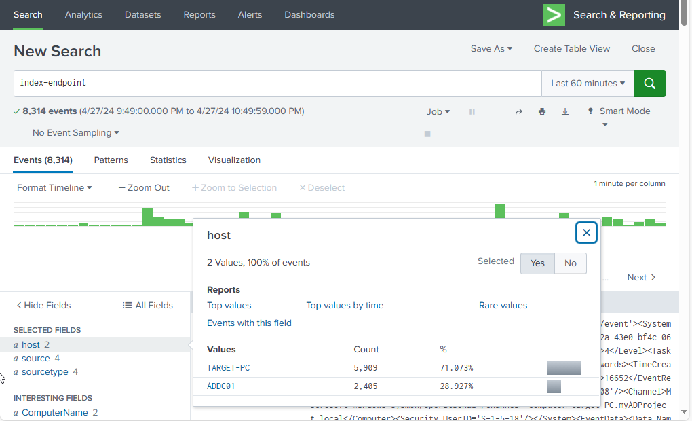Screen dimensions: 692x421
Task: Set host Selected to Yes
Action: [x=537, y=263]
